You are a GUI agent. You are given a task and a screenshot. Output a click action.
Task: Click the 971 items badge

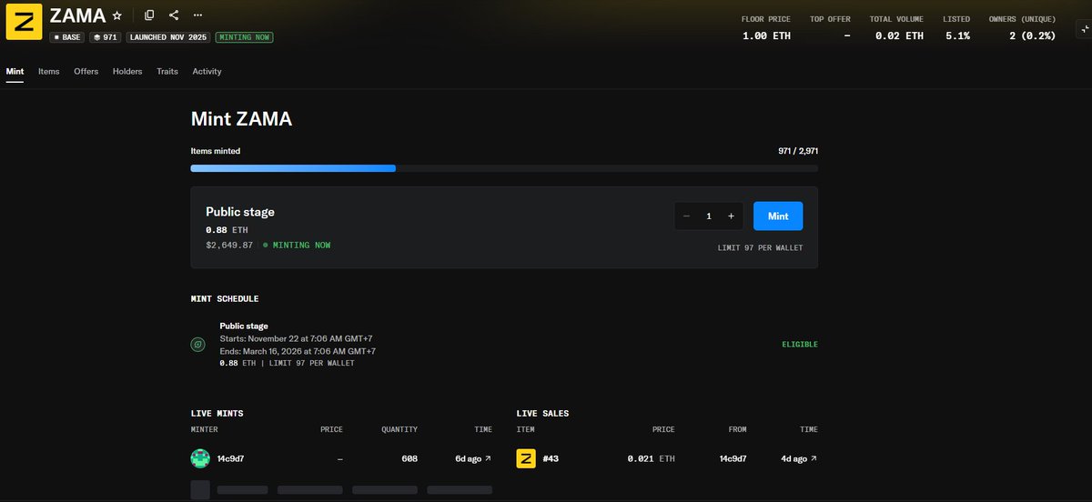click(x=106, y=37)
